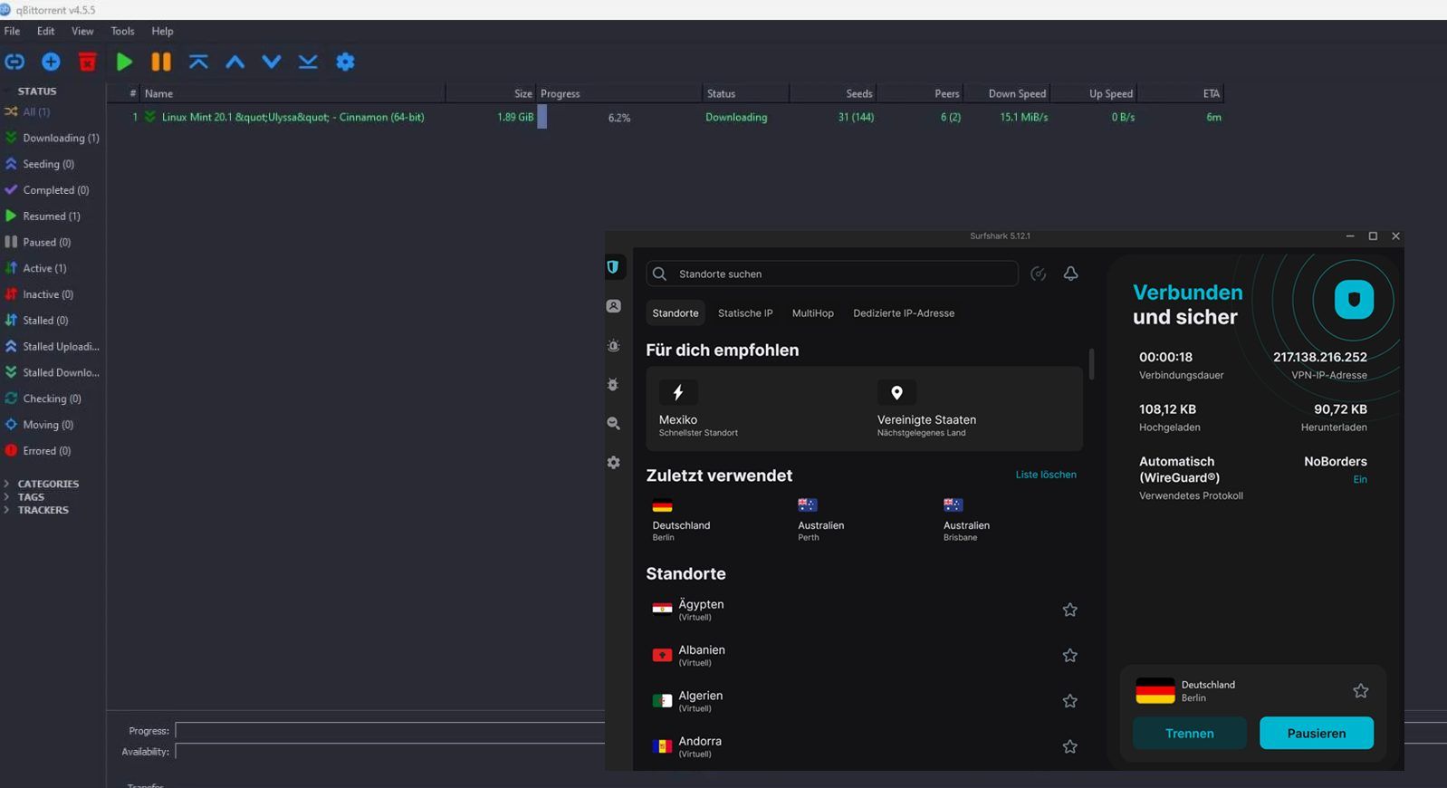Screen dimensions: 1447x788
Task: Sort by ETA column header
Action: coord(1181,93)
